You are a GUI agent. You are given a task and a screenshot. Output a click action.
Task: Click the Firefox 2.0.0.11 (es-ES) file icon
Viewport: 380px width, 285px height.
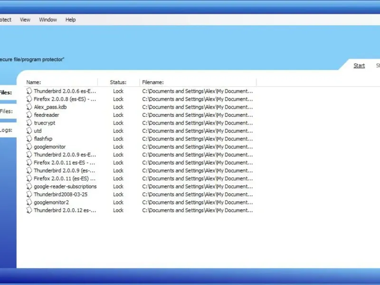pyautogui.click(x=29, y=179)
